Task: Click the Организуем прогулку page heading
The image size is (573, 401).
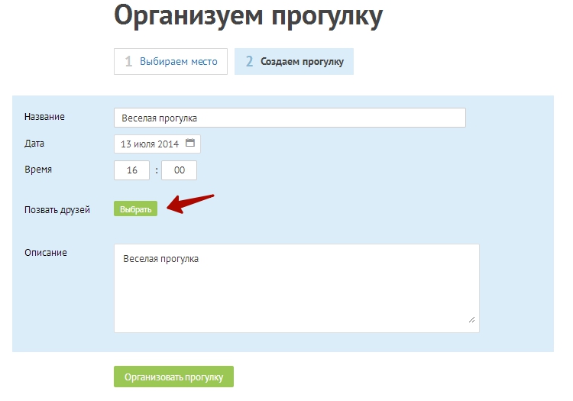Action: tap(248, 17)
